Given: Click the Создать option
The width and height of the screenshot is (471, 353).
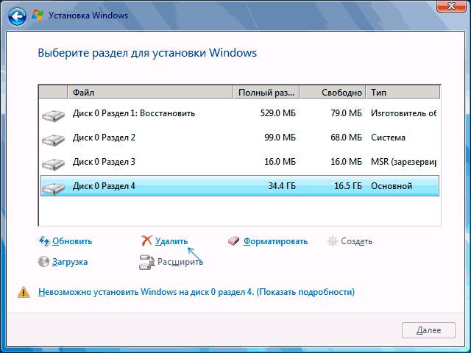Looking at the screenshot, I should tap(356, 241).
